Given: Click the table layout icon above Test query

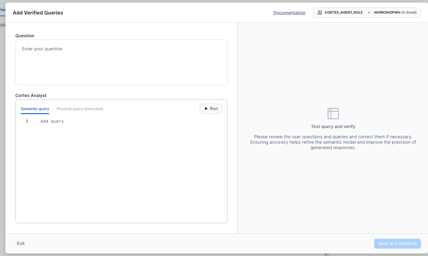Looking at the screenshot, I should [333, 113].
